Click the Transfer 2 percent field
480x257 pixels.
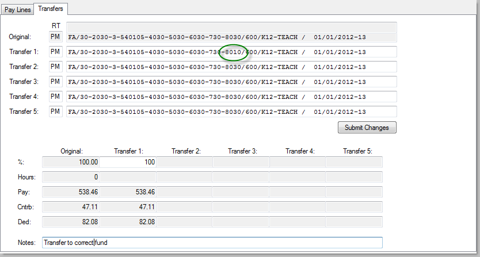[x=184, y=163]
